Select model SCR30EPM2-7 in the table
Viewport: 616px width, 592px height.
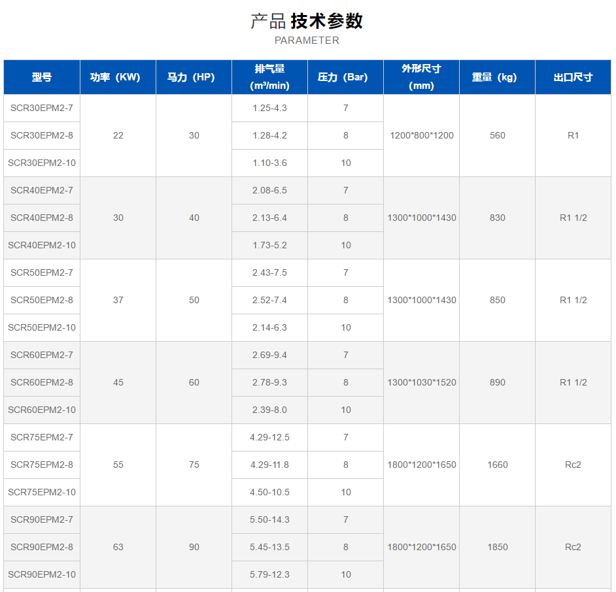coord(42,108)
